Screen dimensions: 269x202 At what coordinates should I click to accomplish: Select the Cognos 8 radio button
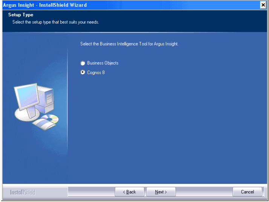(83, 72)
